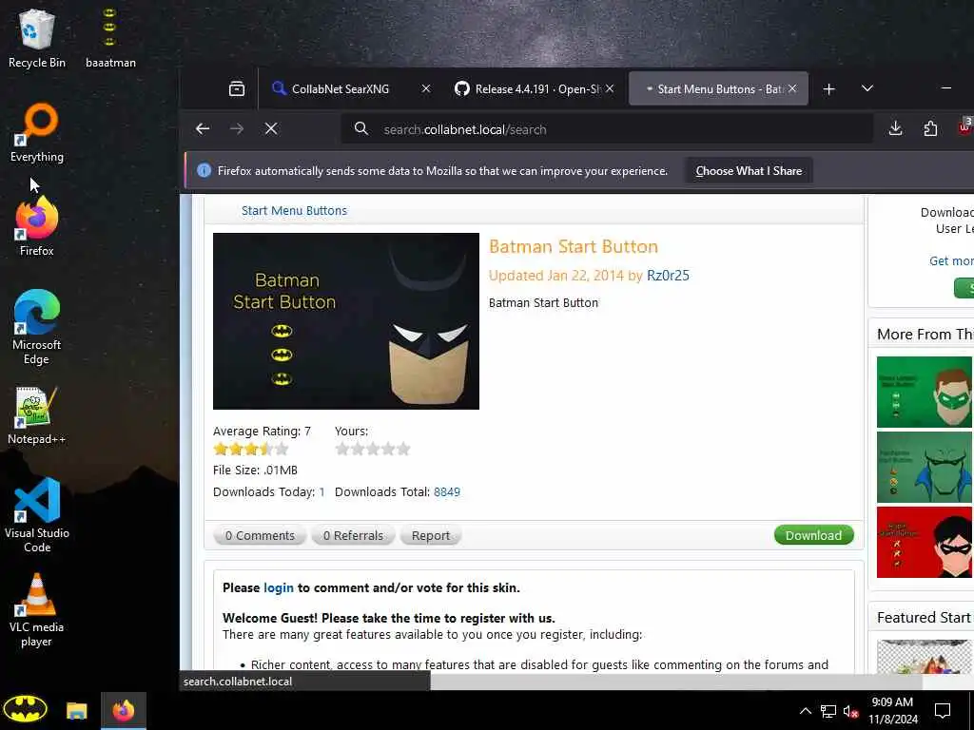Close the Release 4.4.191 tab

[x=610, y=88]
